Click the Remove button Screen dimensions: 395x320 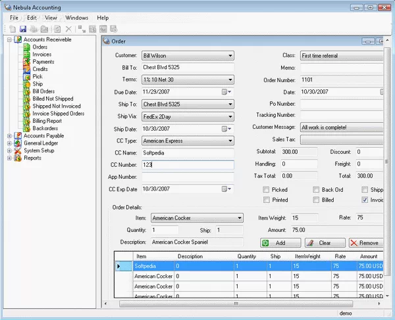pos(366,243)
